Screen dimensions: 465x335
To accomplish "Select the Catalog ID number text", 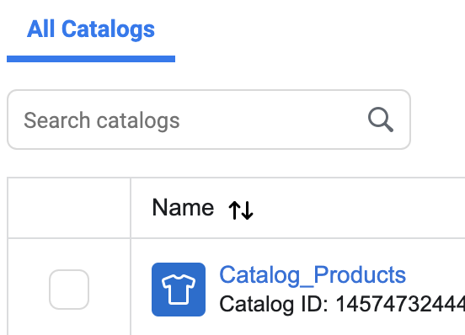I will point(400,304).
